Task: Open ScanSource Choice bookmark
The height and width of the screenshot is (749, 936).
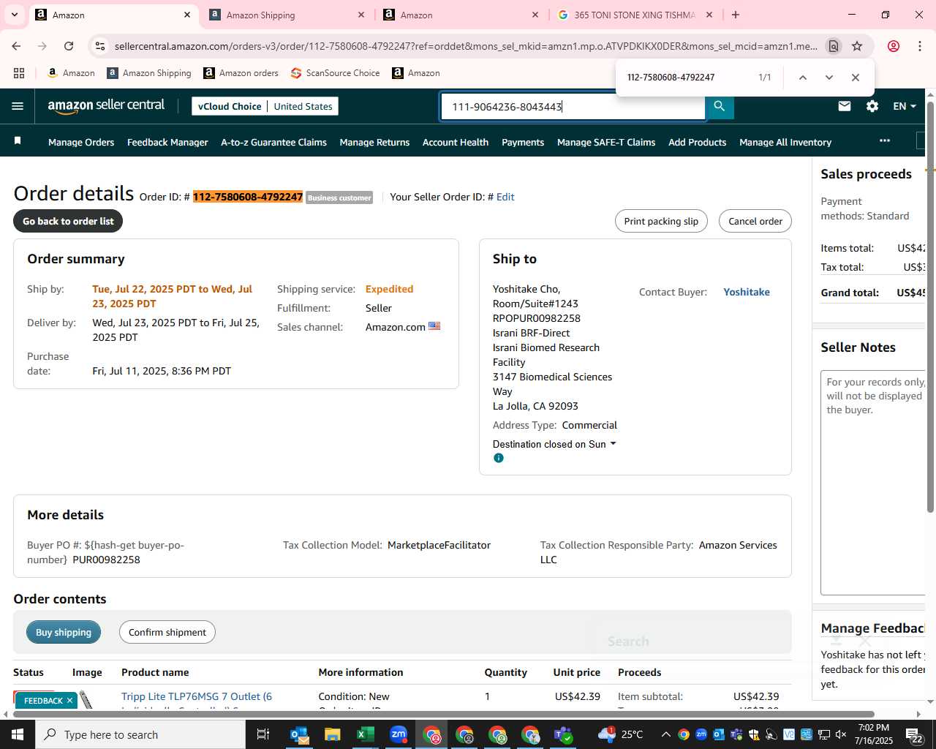Action: click(335, 73)
